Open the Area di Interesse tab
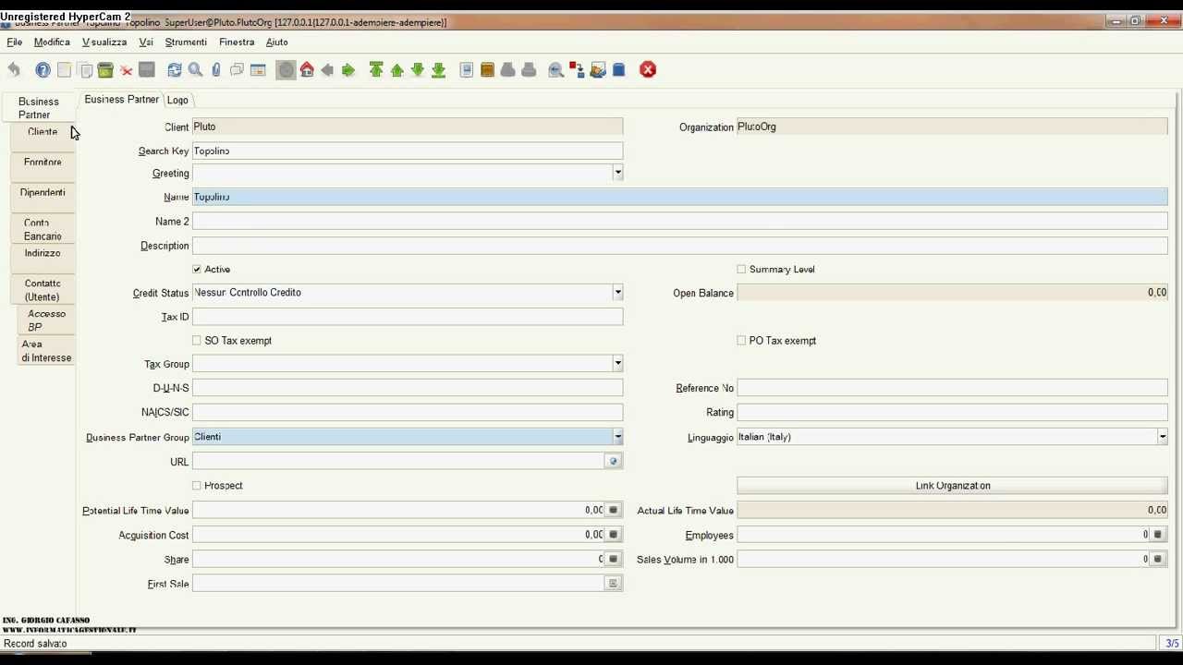Screen dimensions: 1183x665 coord(46,351)
